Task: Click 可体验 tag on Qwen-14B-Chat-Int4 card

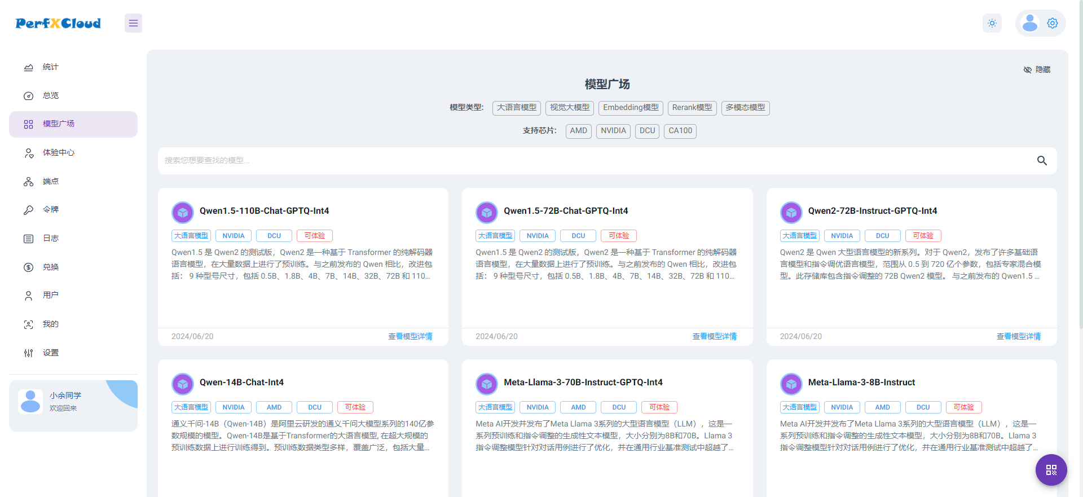Action: pos(355,407)
